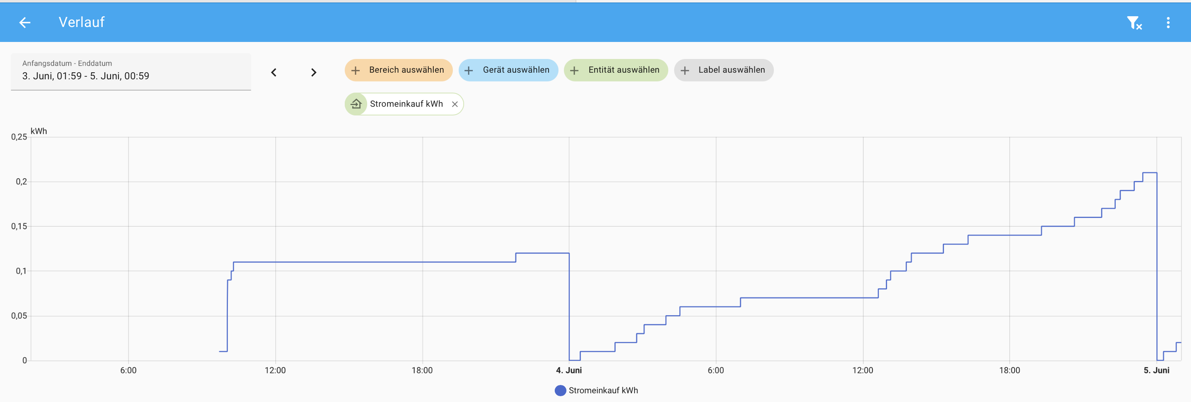This screenshot has height=402, width=1191.
Task: Open the Gerät auswählen picker
Action: pyautogui.click(x=508, y=70)
